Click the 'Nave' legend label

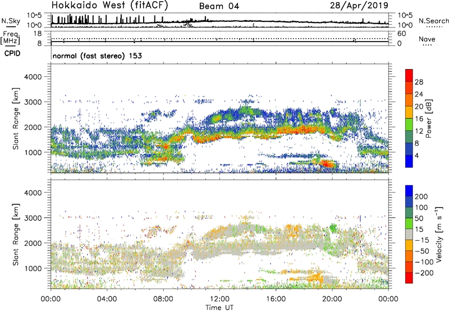(427, 39)
